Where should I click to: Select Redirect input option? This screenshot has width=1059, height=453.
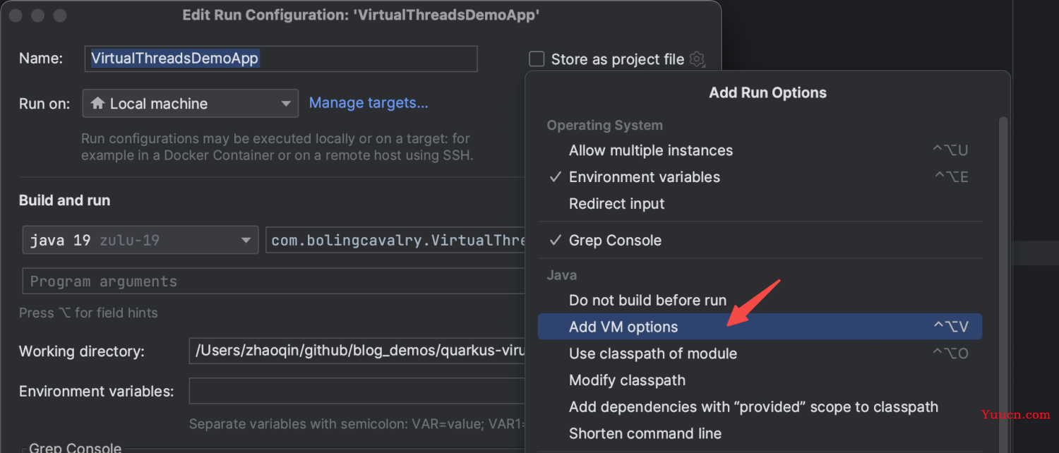pos(760,204)
